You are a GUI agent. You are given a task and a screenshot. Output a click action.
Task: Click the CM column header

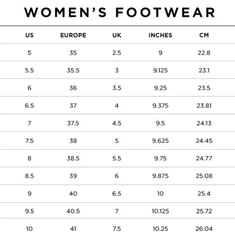[x=204, y=35]
